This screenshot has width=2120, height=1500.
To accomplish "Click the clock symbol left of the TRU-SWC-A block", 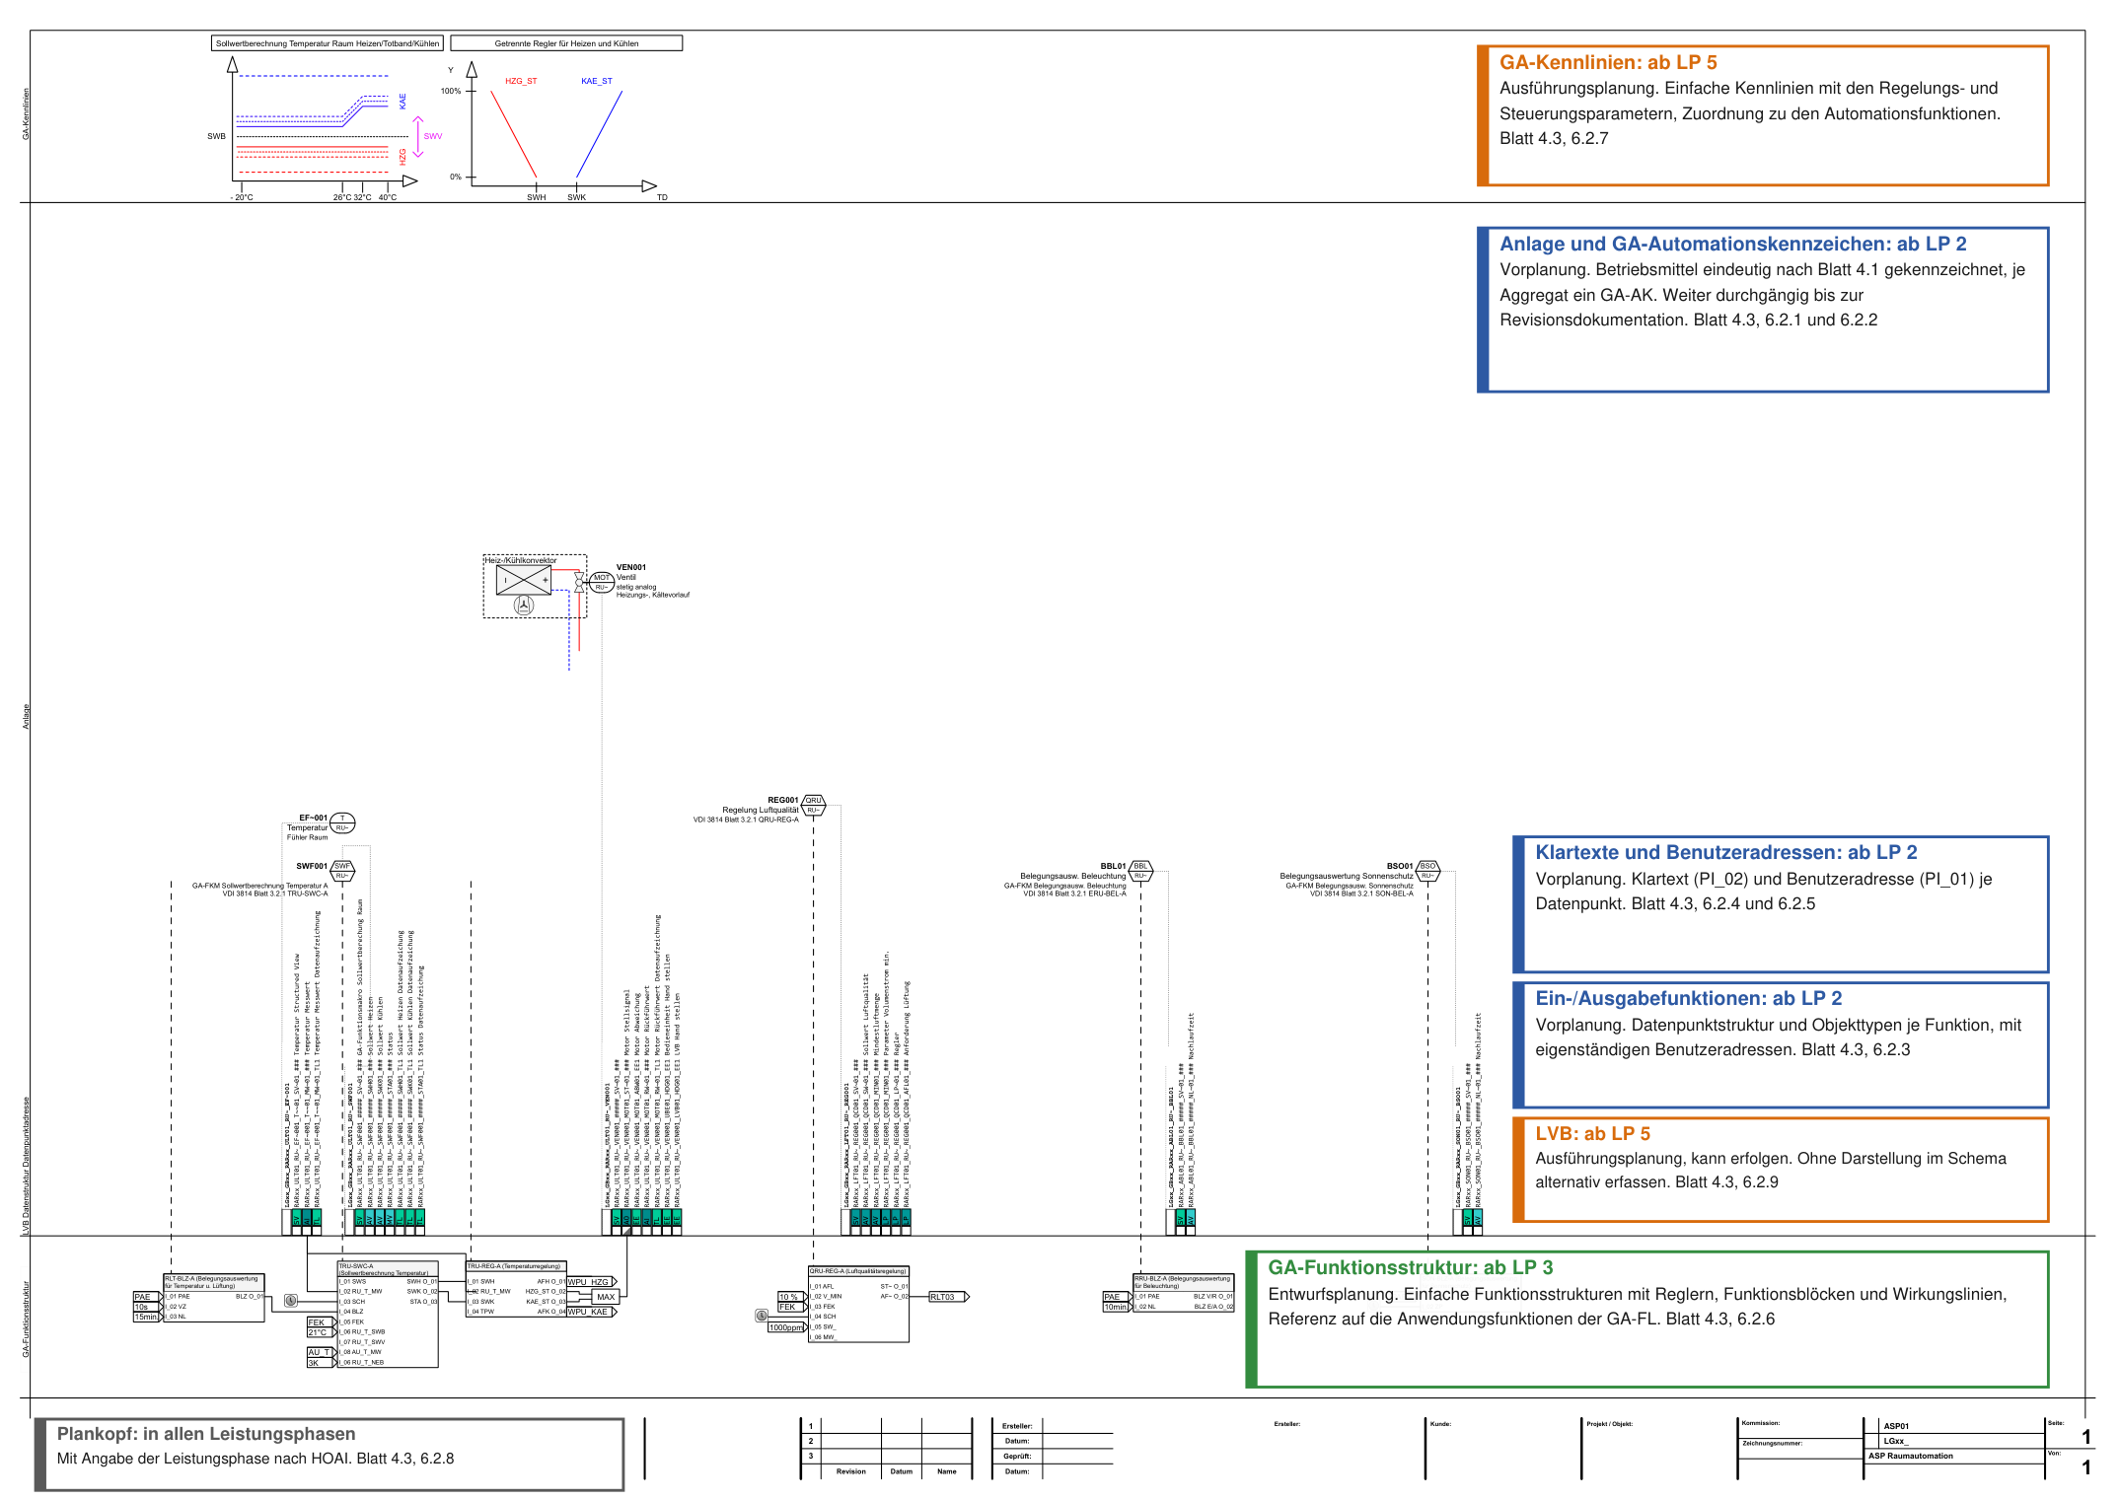I will click(x=291, y=1301).
